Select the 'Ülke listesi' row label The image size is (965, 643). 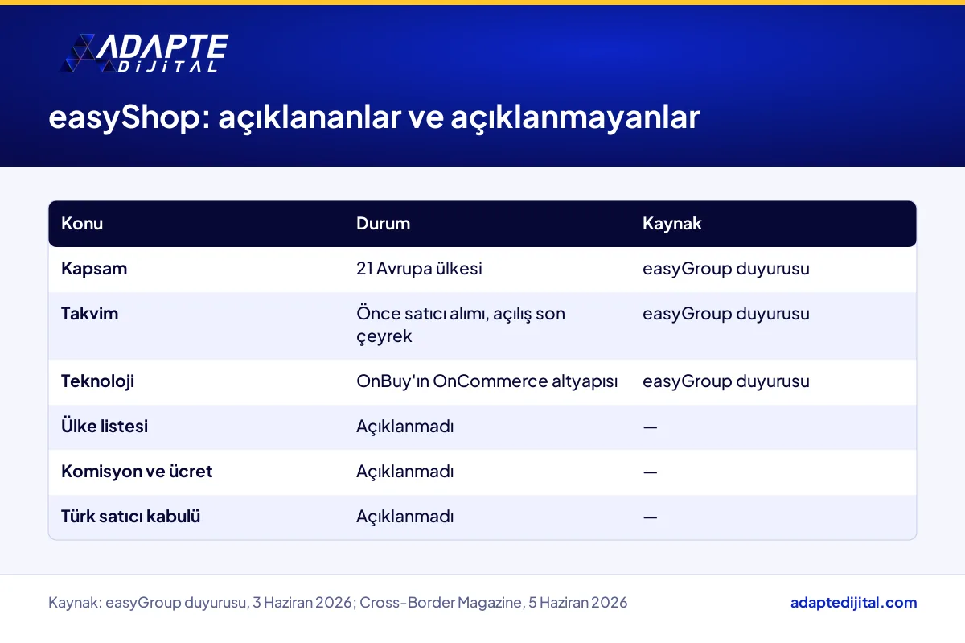(105, 427)
